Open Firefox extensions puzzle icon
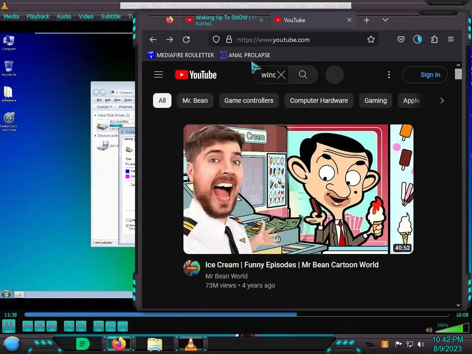 click(434, 39)
